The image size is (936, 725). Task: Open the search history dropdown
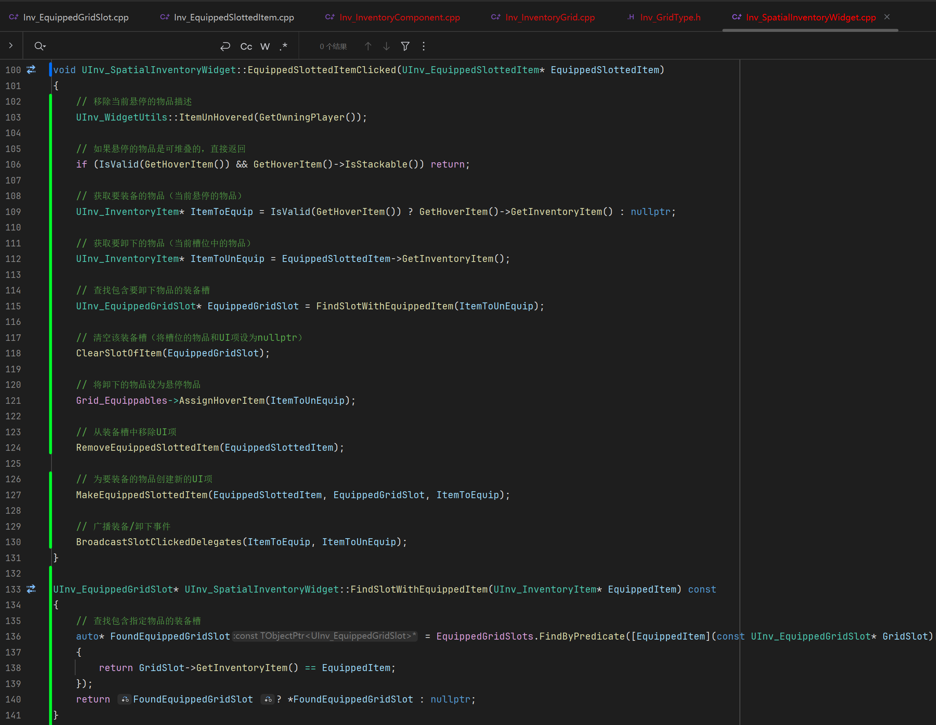coord(40,46)
